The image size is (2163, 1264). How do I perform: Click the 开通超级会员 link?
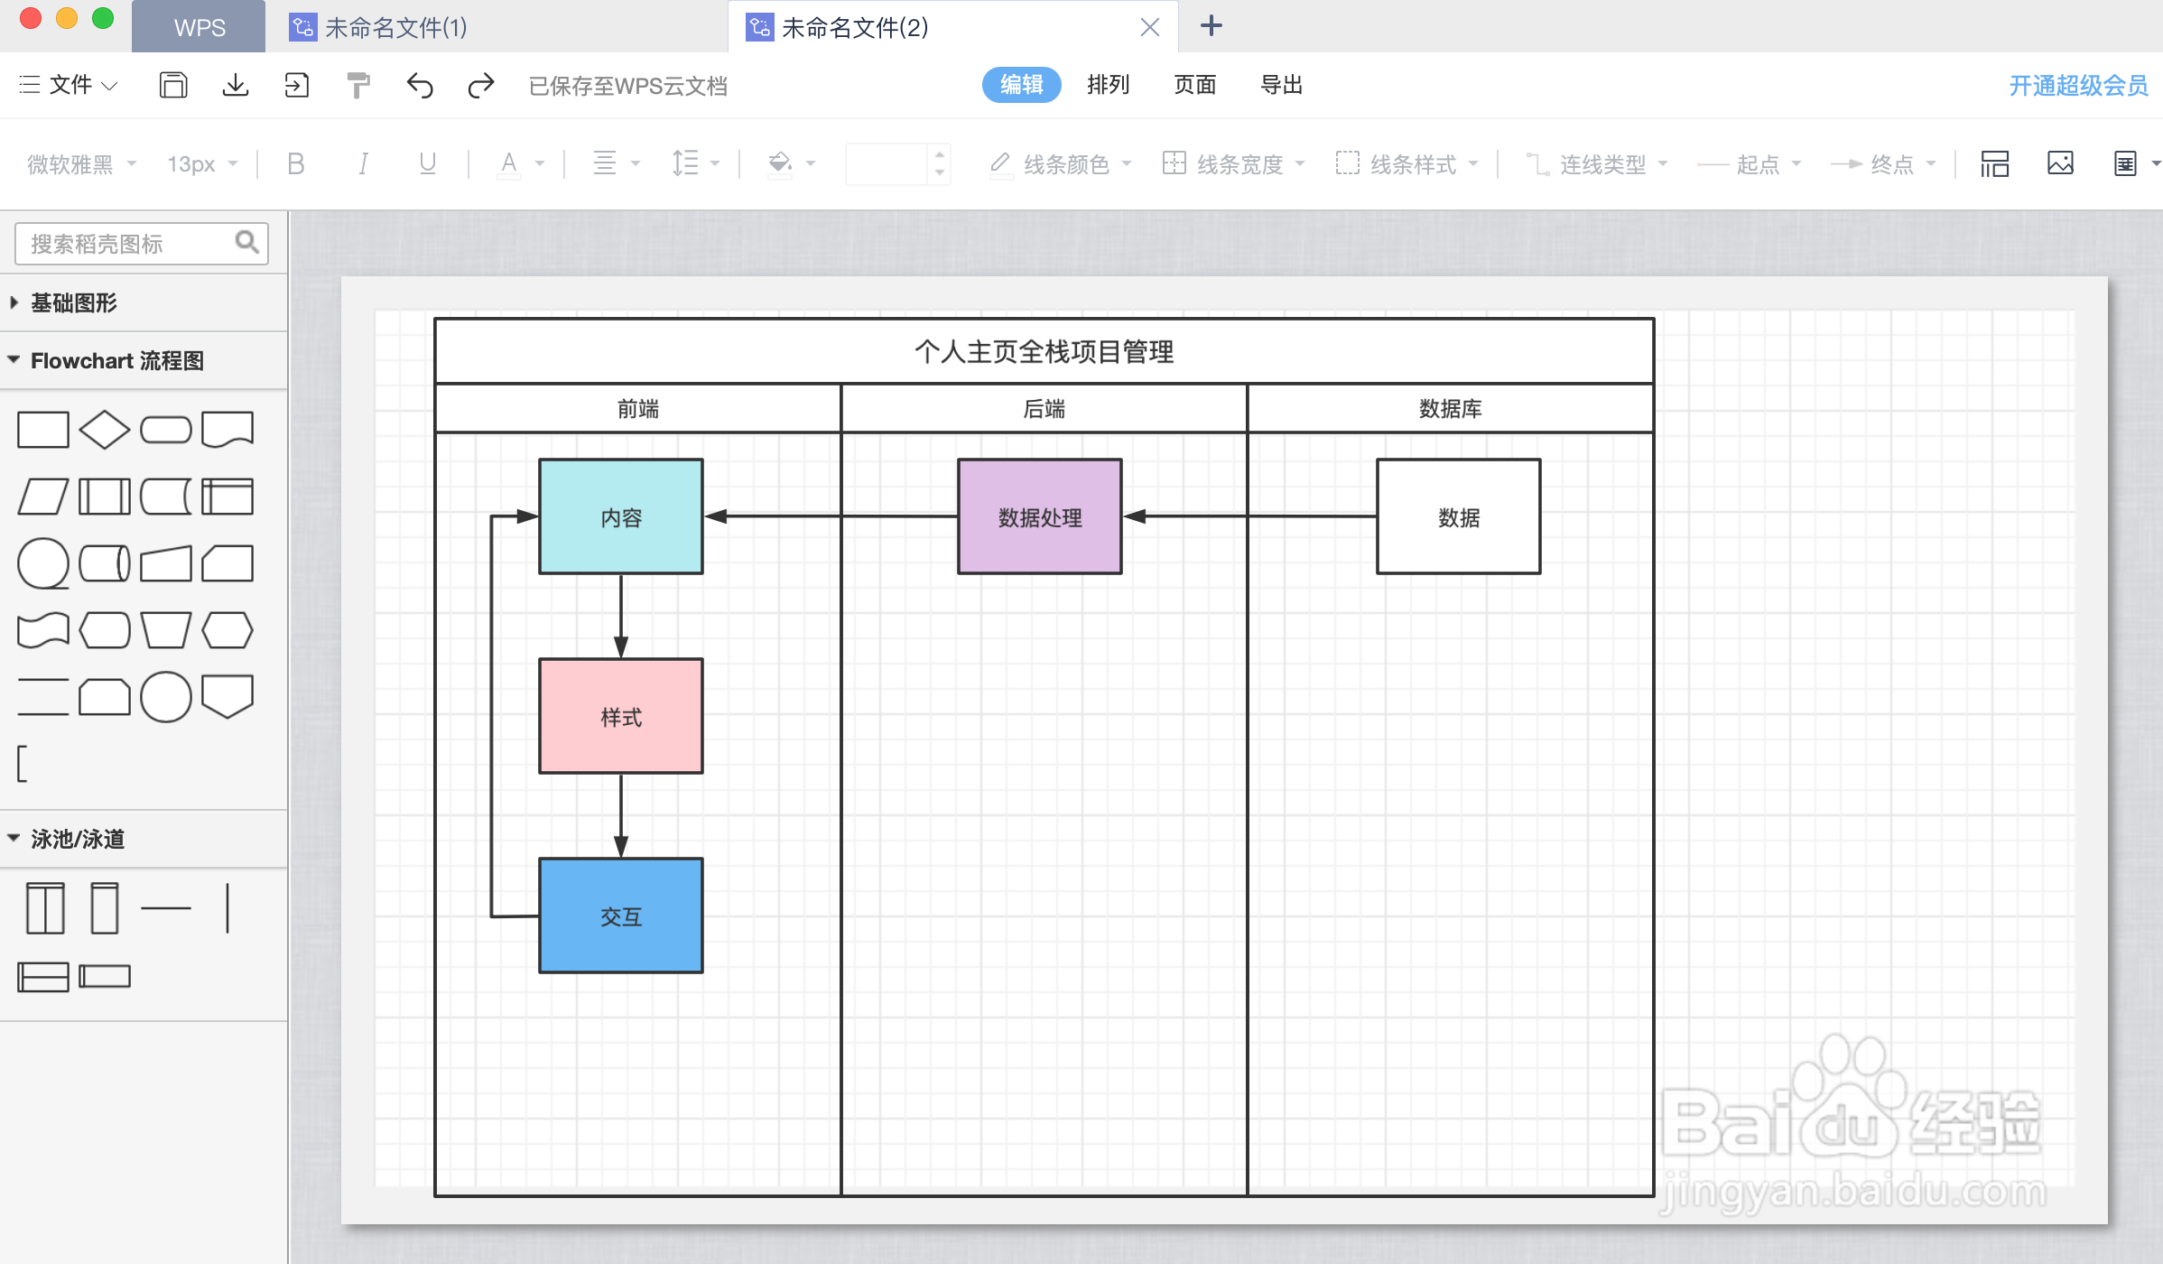[x=2078, y=85]
